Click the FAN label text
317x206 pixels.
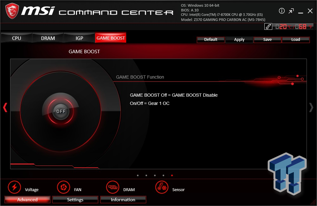tap(78, 190)
